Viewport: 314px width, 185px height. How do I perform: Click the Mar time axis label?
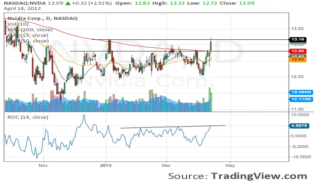pos(166,165)
